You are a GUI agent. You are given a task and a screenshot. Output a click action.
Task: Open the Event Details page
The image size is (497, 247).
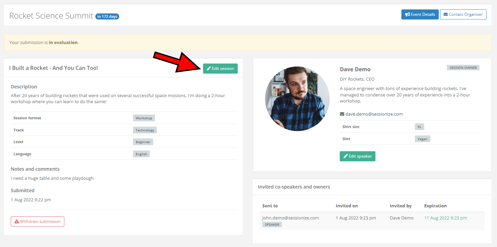(420, 14)
